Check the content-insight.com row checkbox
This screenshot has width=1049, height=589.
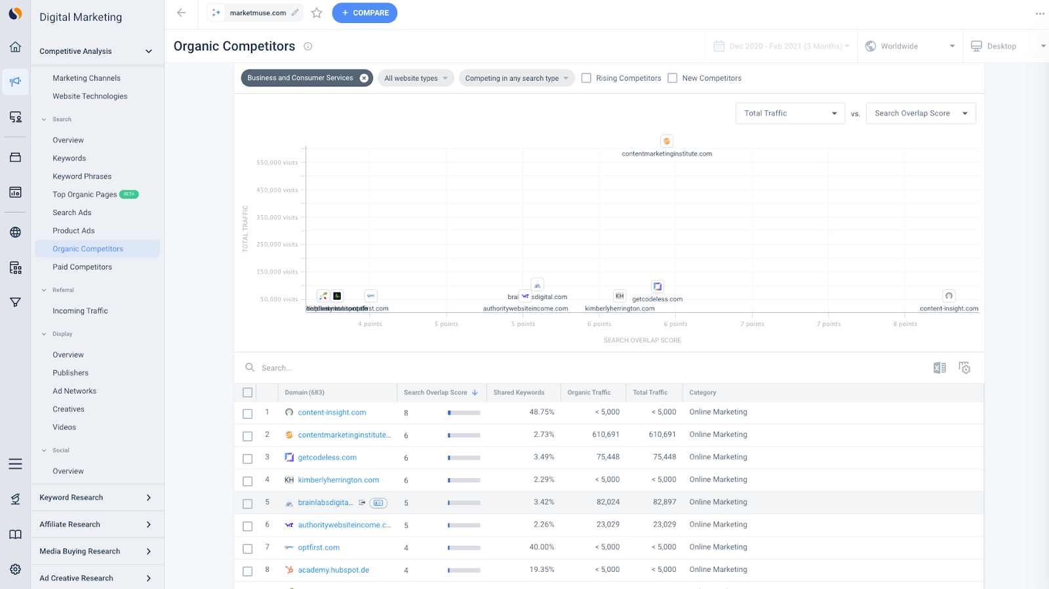tap(247, 414)
